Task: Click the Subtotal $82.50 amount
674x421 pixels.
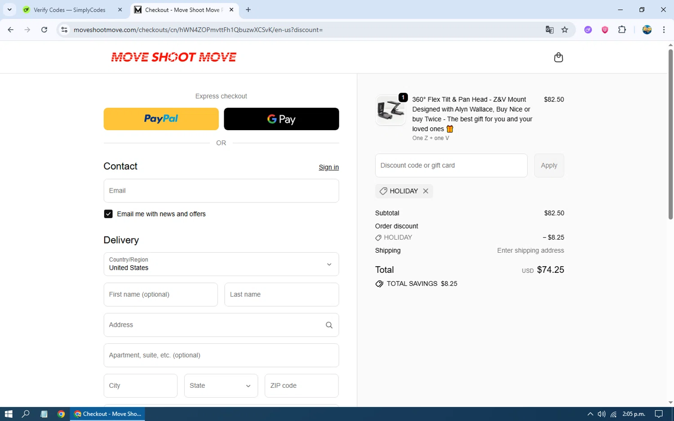Action: coord(554,213)
